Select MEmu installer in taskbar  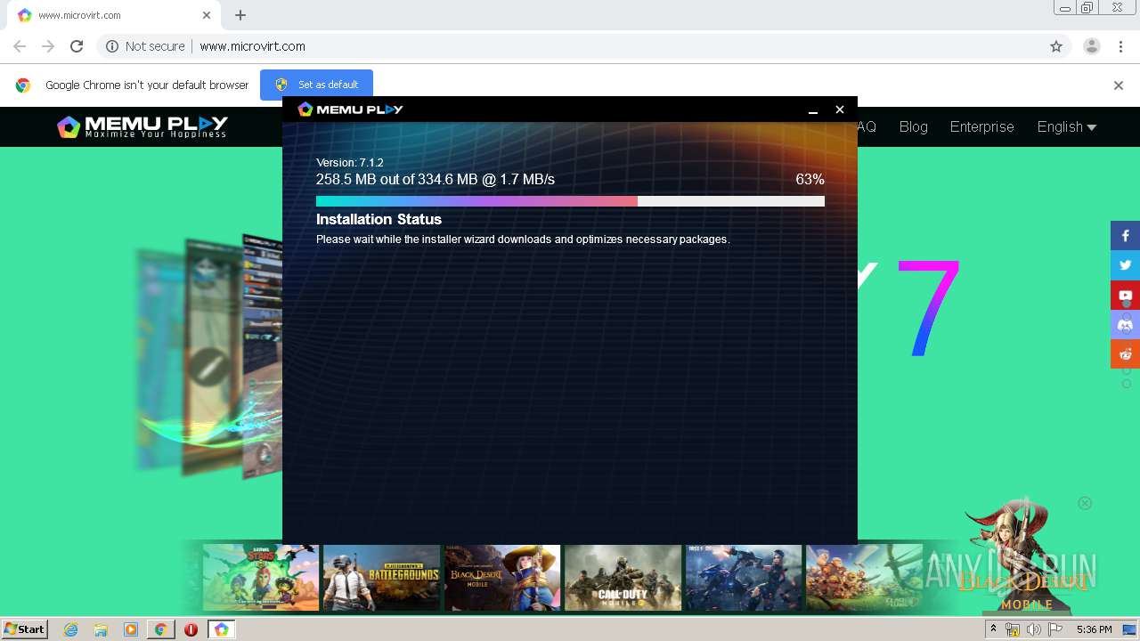click(221, 629)
